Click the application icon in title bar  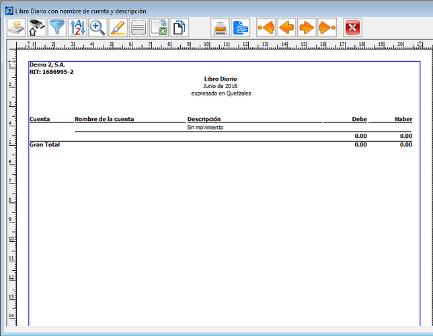pyautogui.click(x=9, y=11)
